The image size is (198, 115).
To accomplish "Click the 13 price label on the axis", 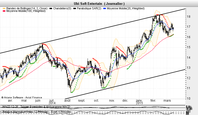I will (189, 68).
